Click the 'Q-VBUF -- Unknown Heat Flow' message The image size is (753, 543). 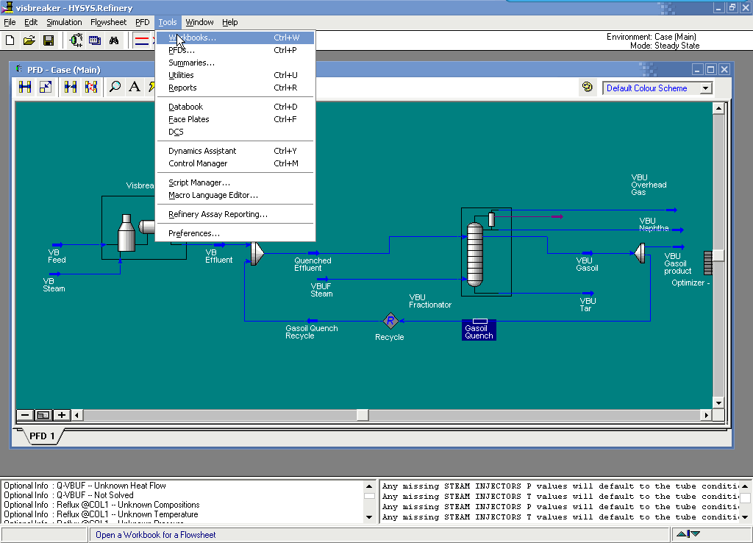tap(85, 486)
